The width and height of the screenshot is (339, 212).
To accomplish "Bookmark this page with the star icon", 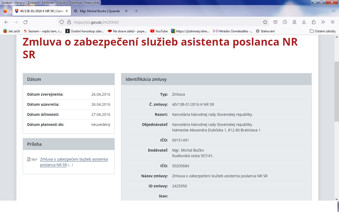I will pyautogui.click(x=265, y=22).
